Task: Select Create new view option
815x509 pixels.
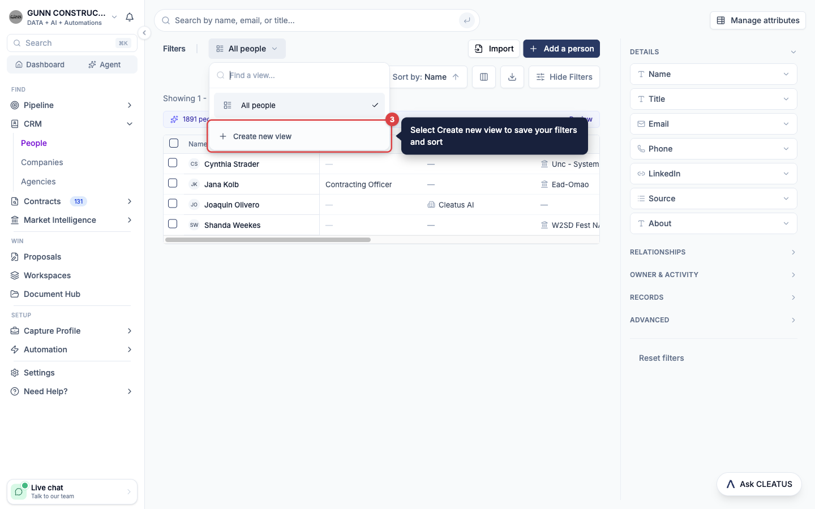Action: (299, 136)
